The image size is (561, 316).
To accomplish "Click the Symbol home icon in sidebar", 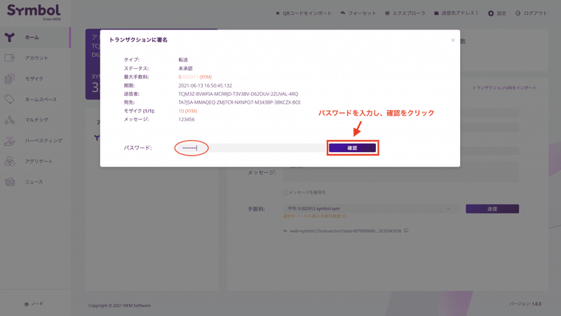I will pos(10,37).
